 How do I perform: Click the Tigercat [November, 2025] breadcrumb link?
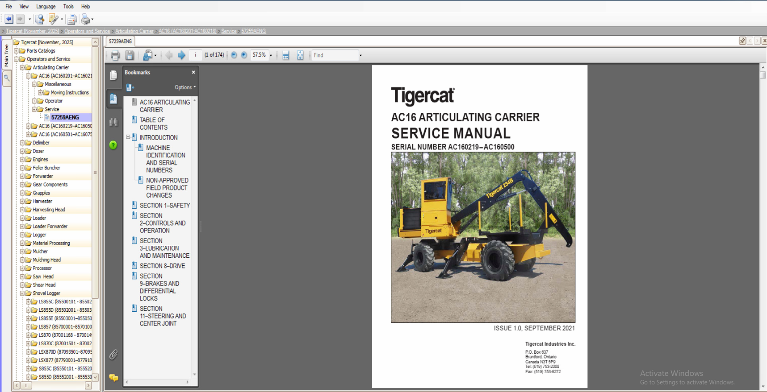click(x=33, y=31)
